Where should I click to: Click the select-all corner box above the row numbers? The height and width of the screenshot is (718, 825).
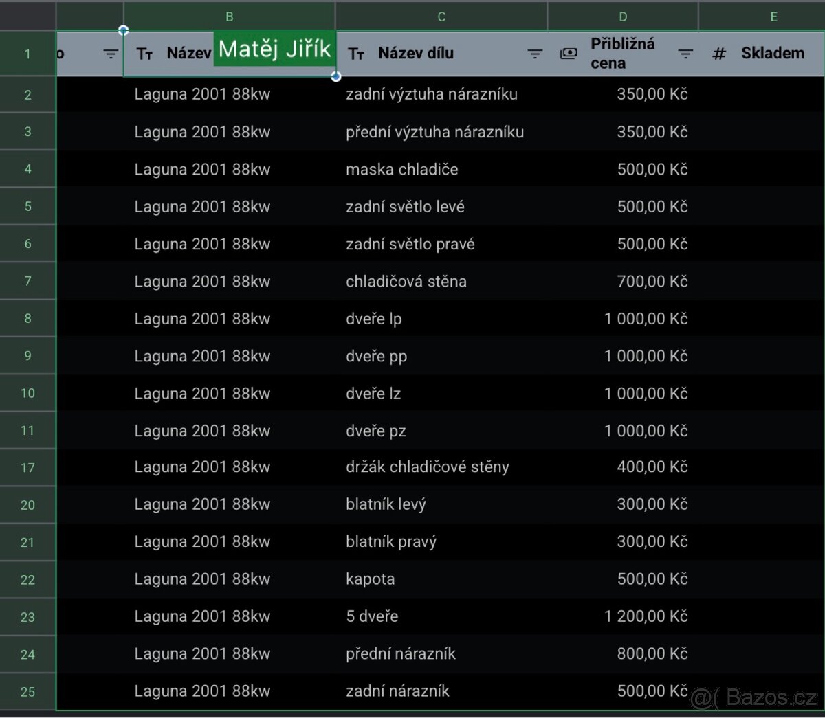(x=27, y=15)
